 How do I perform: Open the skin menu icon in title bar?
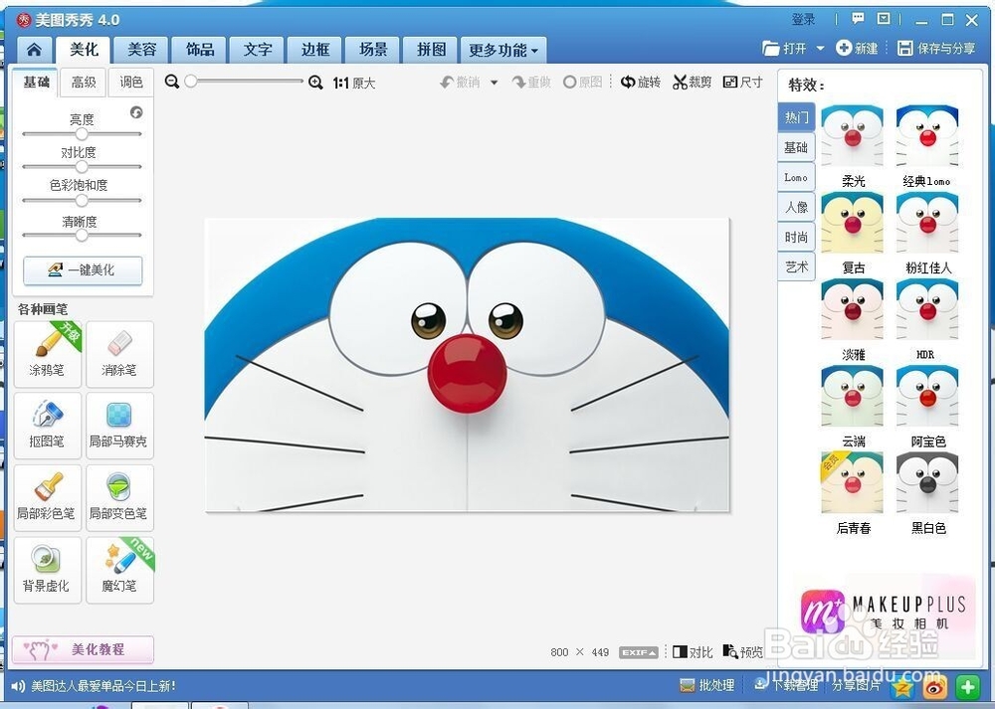coord(884,19)
